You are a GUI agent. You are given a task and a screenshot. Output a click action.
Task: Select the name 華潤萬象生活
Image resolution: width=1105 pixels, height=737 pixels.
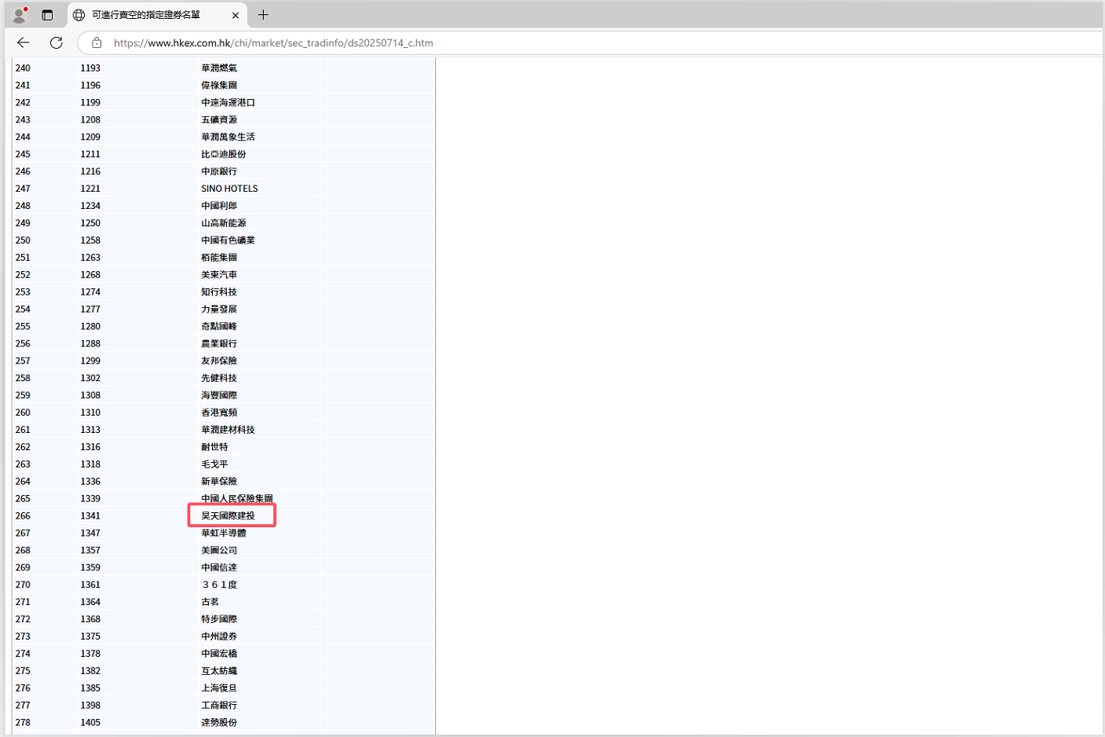tap(228, 137)
